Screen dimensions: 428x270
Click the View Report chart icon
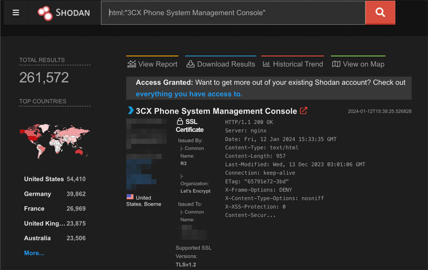pyautogui.click(x=132, y=64)
